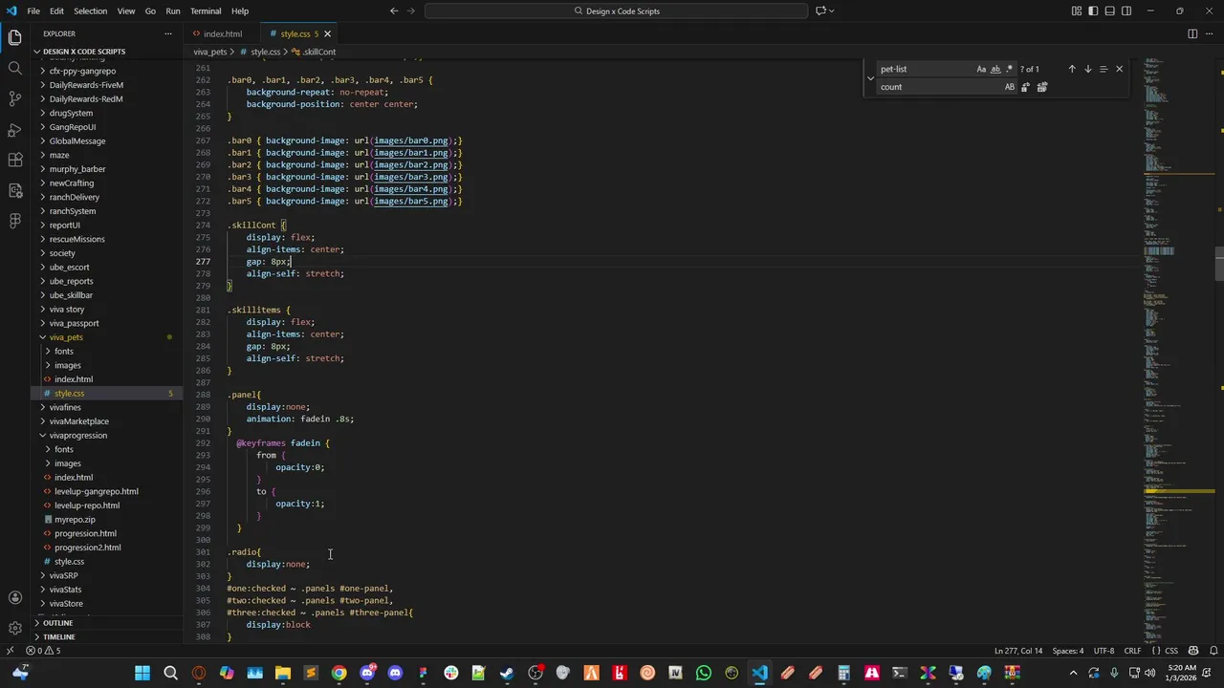Image resolution: width=1224 pixels, height=688 pixels.
Task: Toggle bottom Panel visibility
Action: pyautogui.click(x=1109, y=11)
